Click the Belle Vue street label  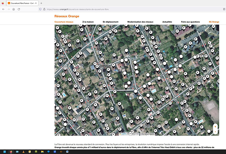(105, 66)
